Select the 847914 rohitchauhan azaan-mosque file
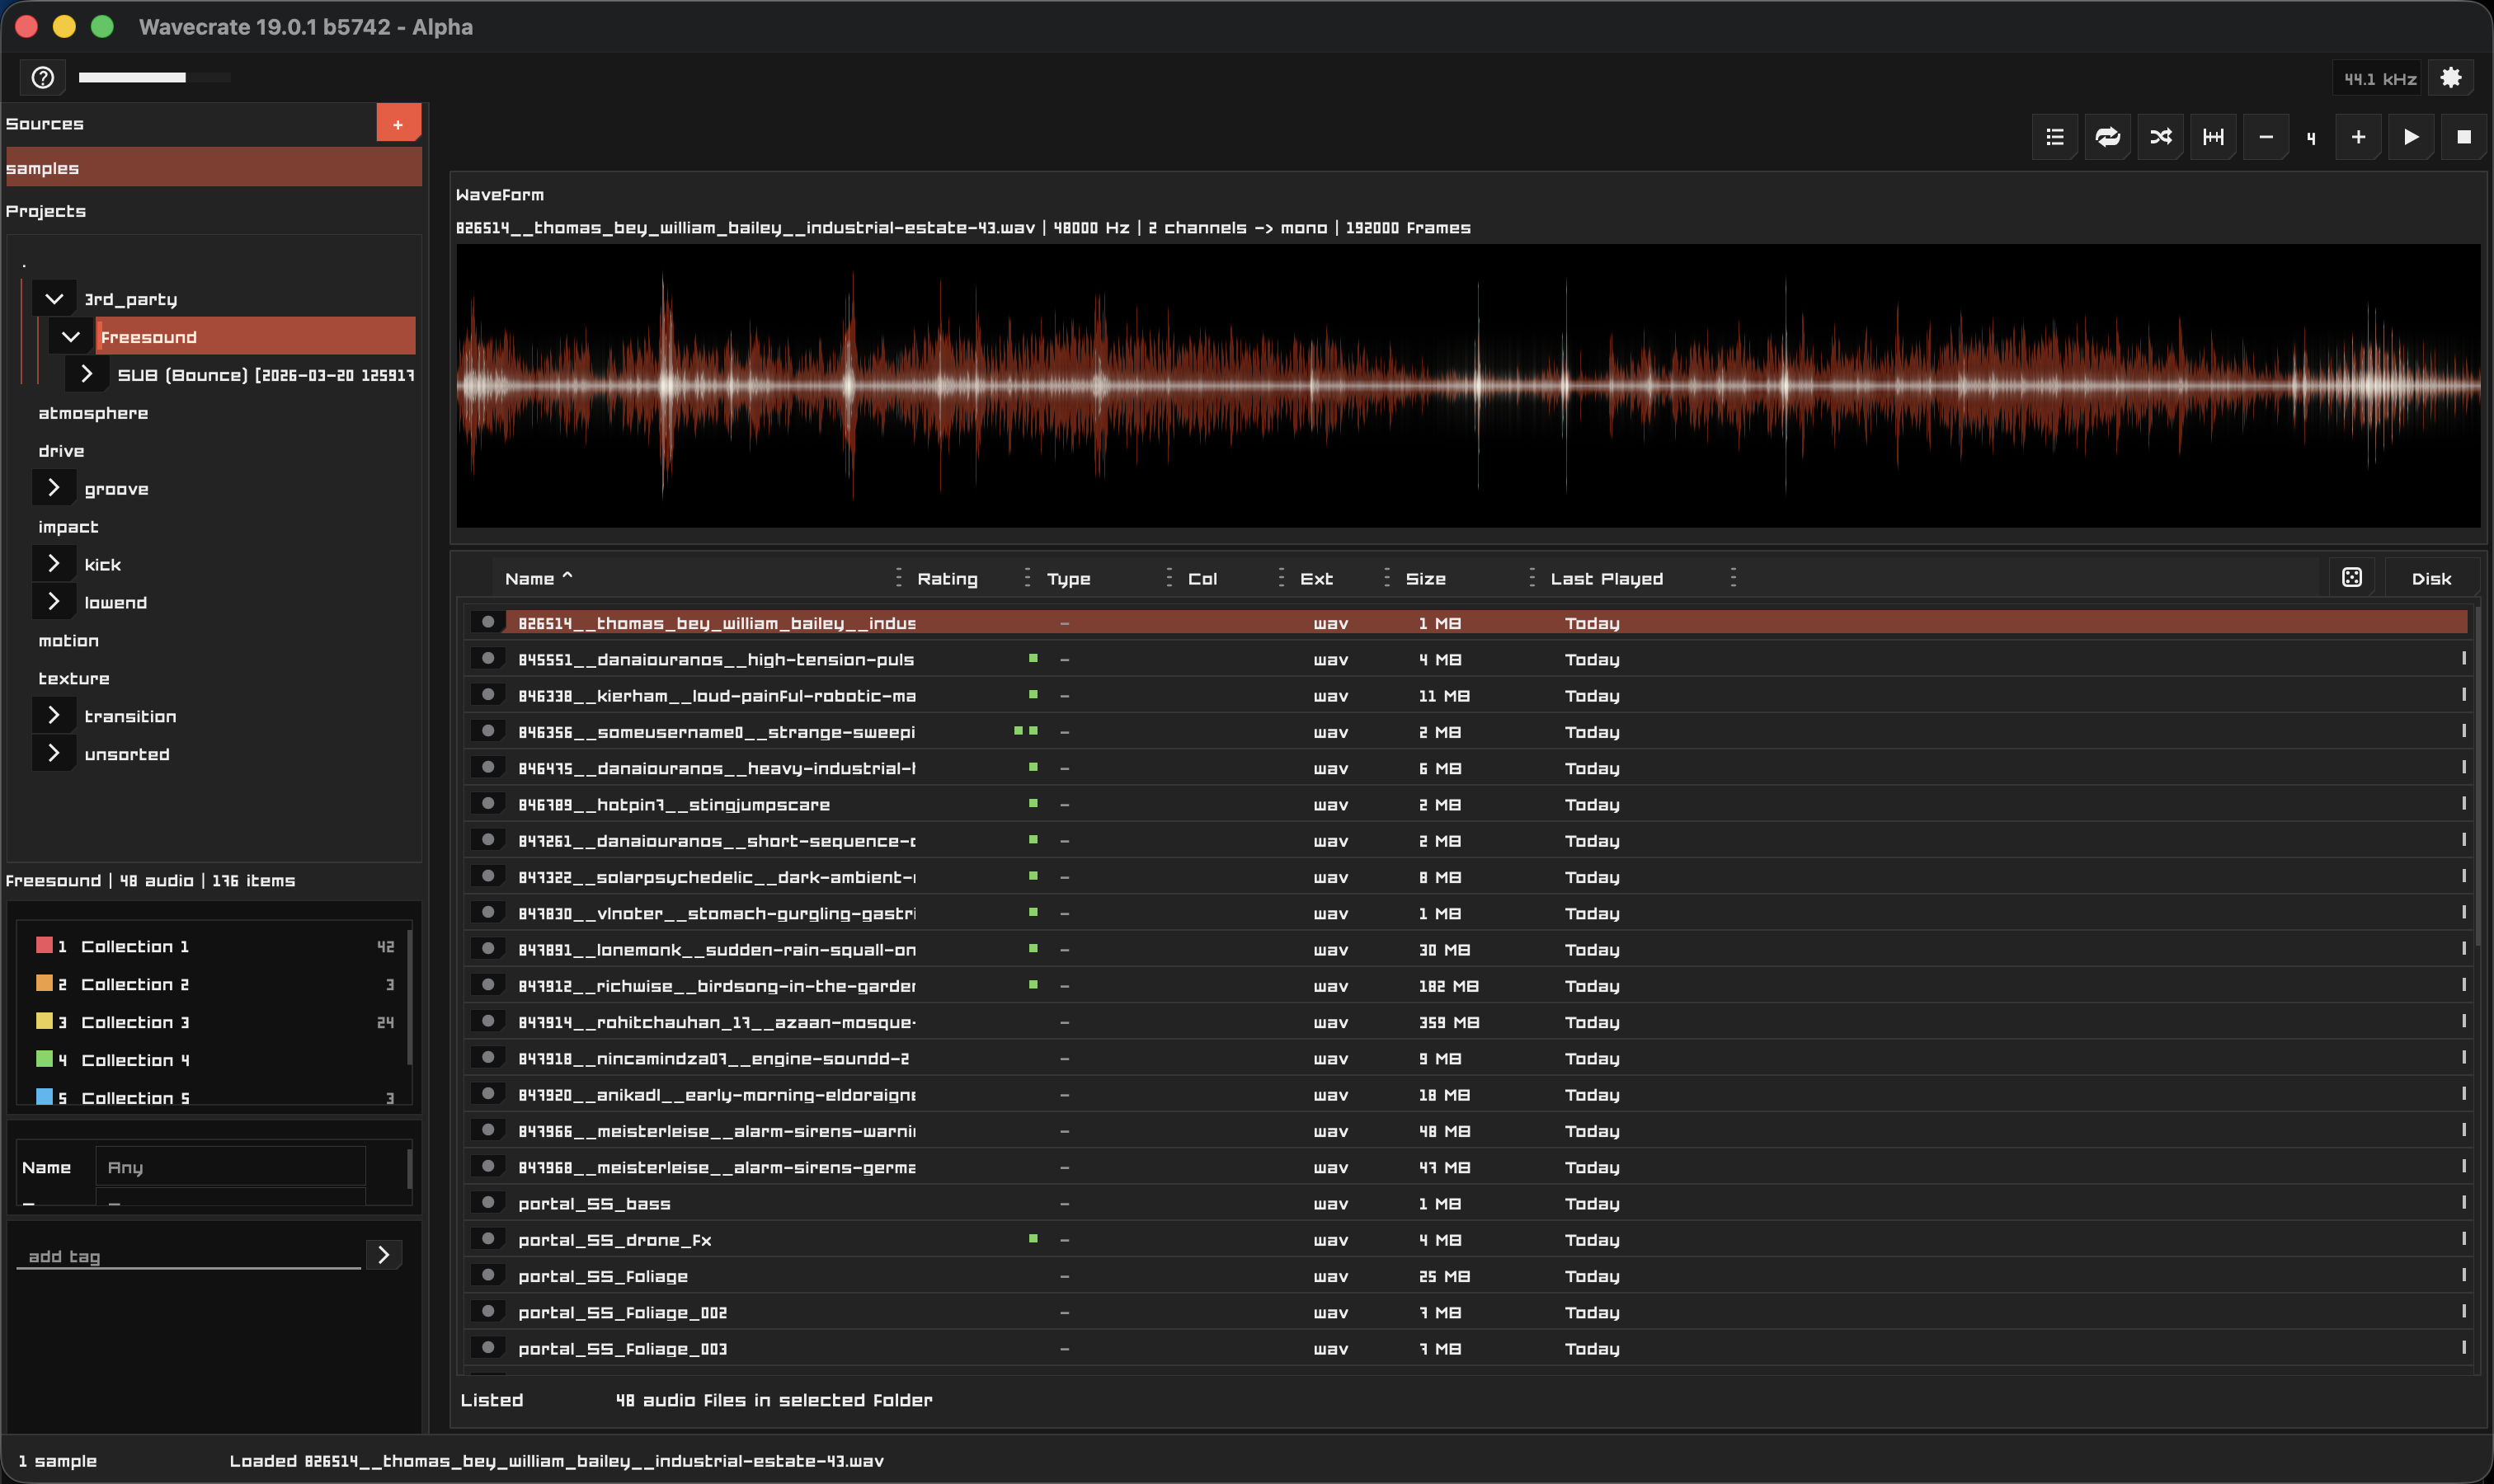2494x1484 pixels. (1467, 1021)
